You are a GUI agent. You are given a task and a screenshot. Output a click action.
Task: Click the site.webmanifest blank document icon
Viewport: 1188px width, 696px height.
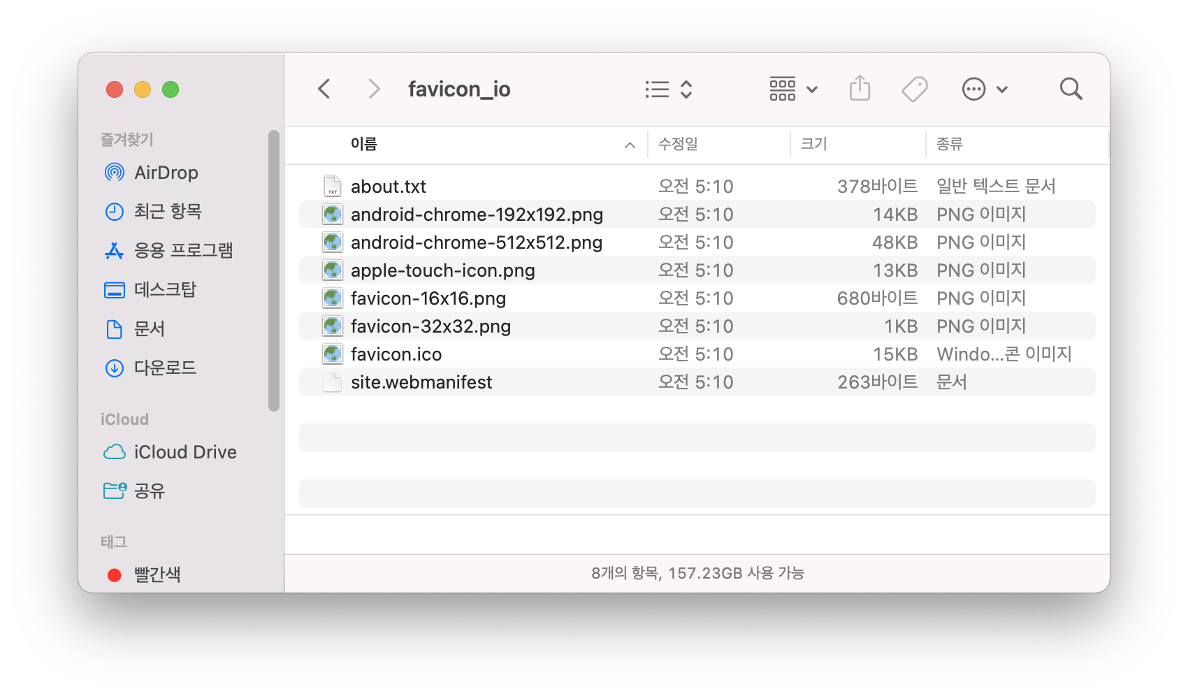point(333,382)
